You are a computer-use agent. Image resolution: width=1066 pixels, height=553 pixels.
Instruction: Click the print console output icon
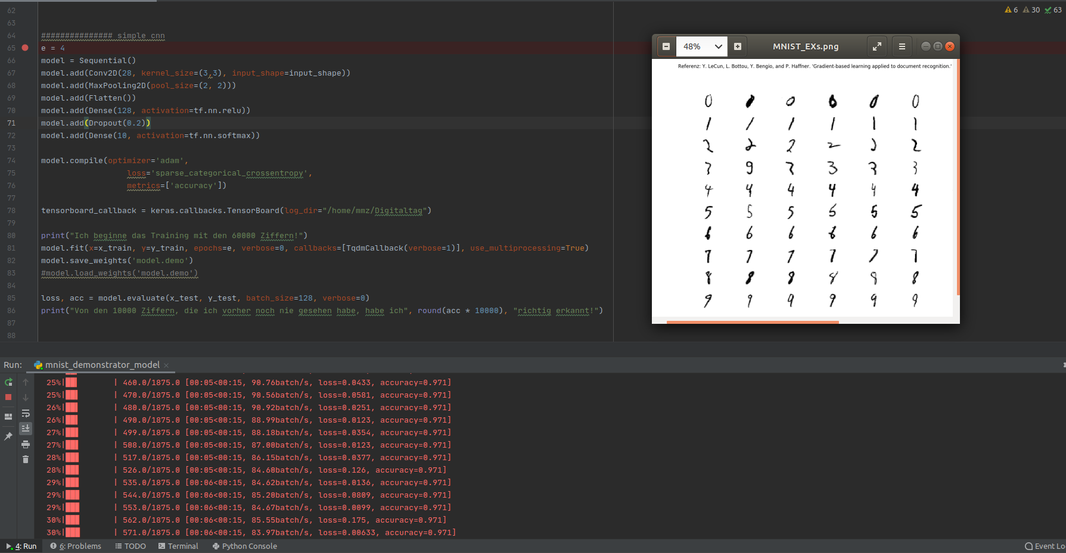[x=26, y=444]
